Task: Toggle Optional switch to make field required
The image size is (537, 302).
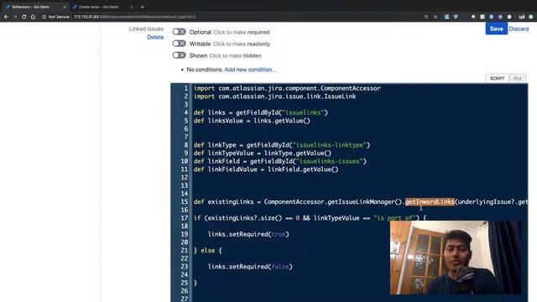Action: [179, 32]
